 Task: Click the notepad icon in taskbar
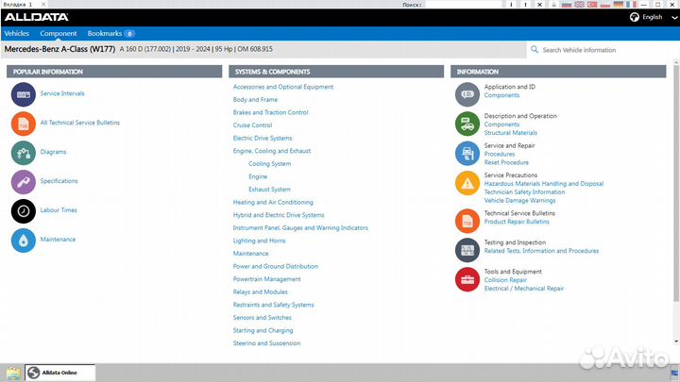[x=13, y=373]
